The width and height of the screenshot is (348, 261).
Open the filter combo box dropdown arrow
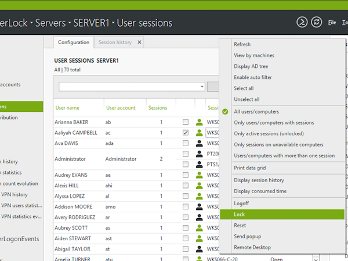[202, 86]
